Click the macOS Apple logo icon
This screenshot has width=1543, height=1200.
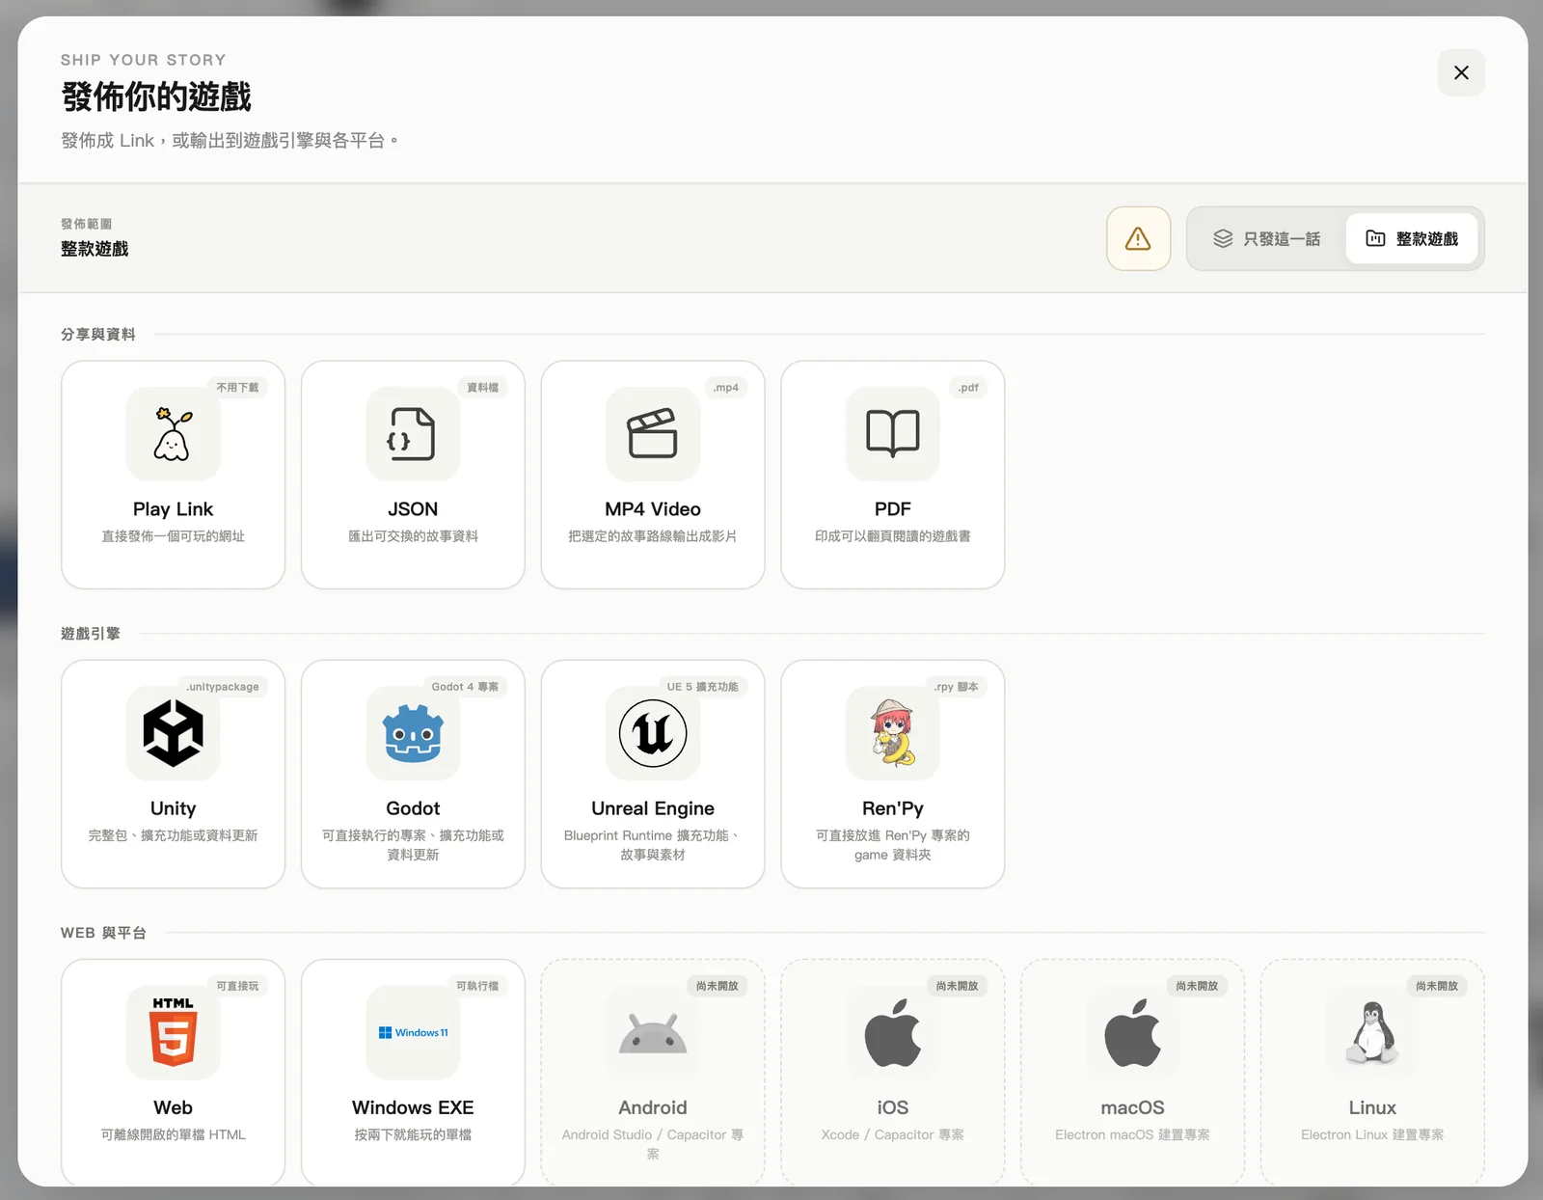[x=1132, y=1032]
